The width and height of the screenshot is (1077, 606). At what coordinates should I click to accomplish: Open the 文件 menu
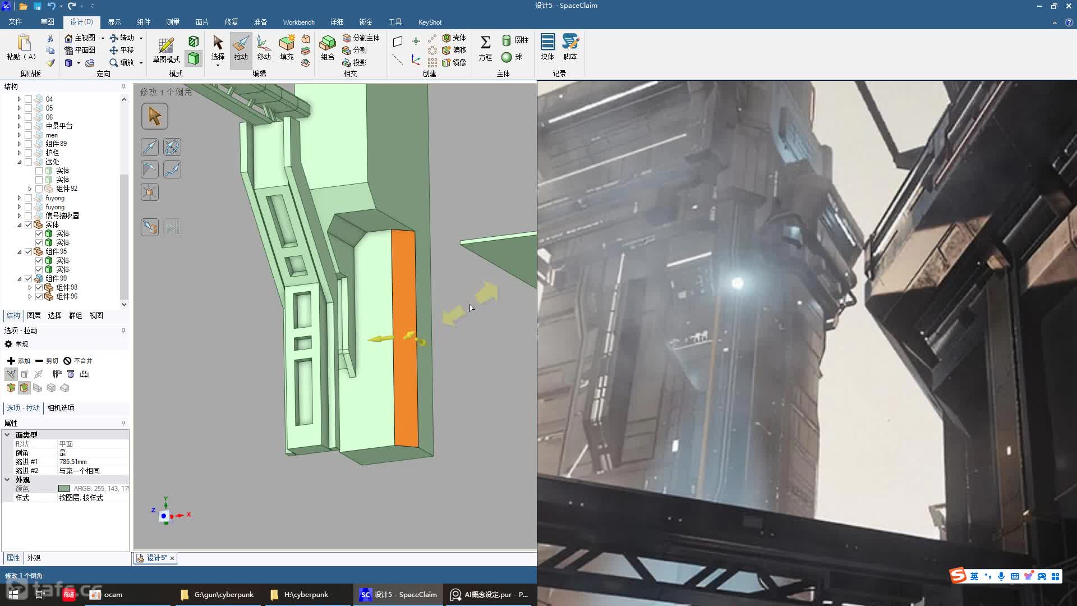pyautogui.click(x=16, y=22)
